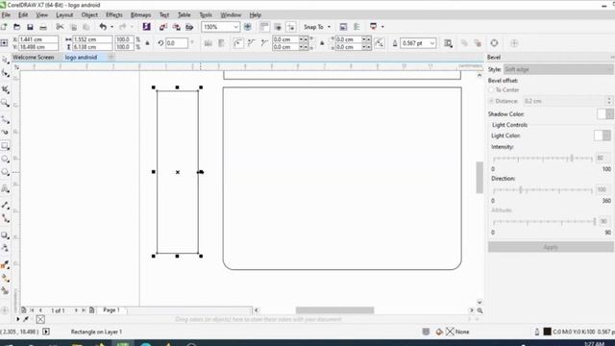Select the Freehand tool
The width and height of the screenshot is (615, 346).
point(5,119)
